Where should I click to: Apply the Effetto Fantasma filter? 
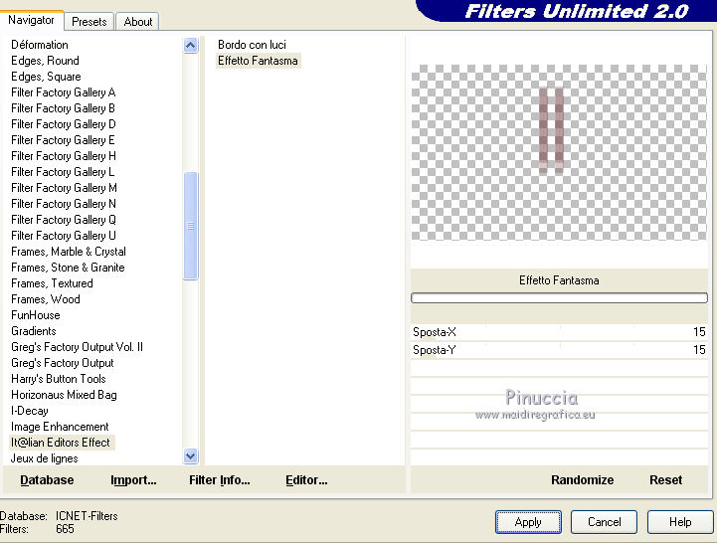coord(528,522)
